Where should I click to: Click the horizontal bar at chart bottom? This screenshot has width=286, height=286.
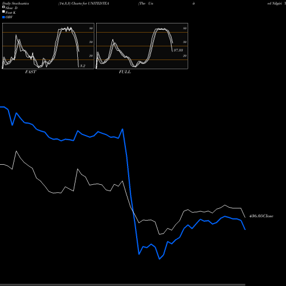point(122,285)
